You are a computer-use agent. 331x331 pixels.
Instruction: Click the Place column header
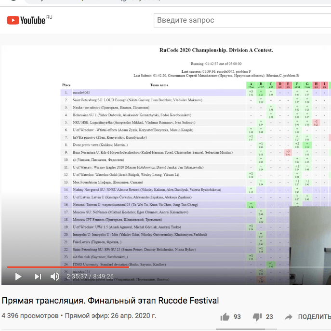click(x=66, y=85)
